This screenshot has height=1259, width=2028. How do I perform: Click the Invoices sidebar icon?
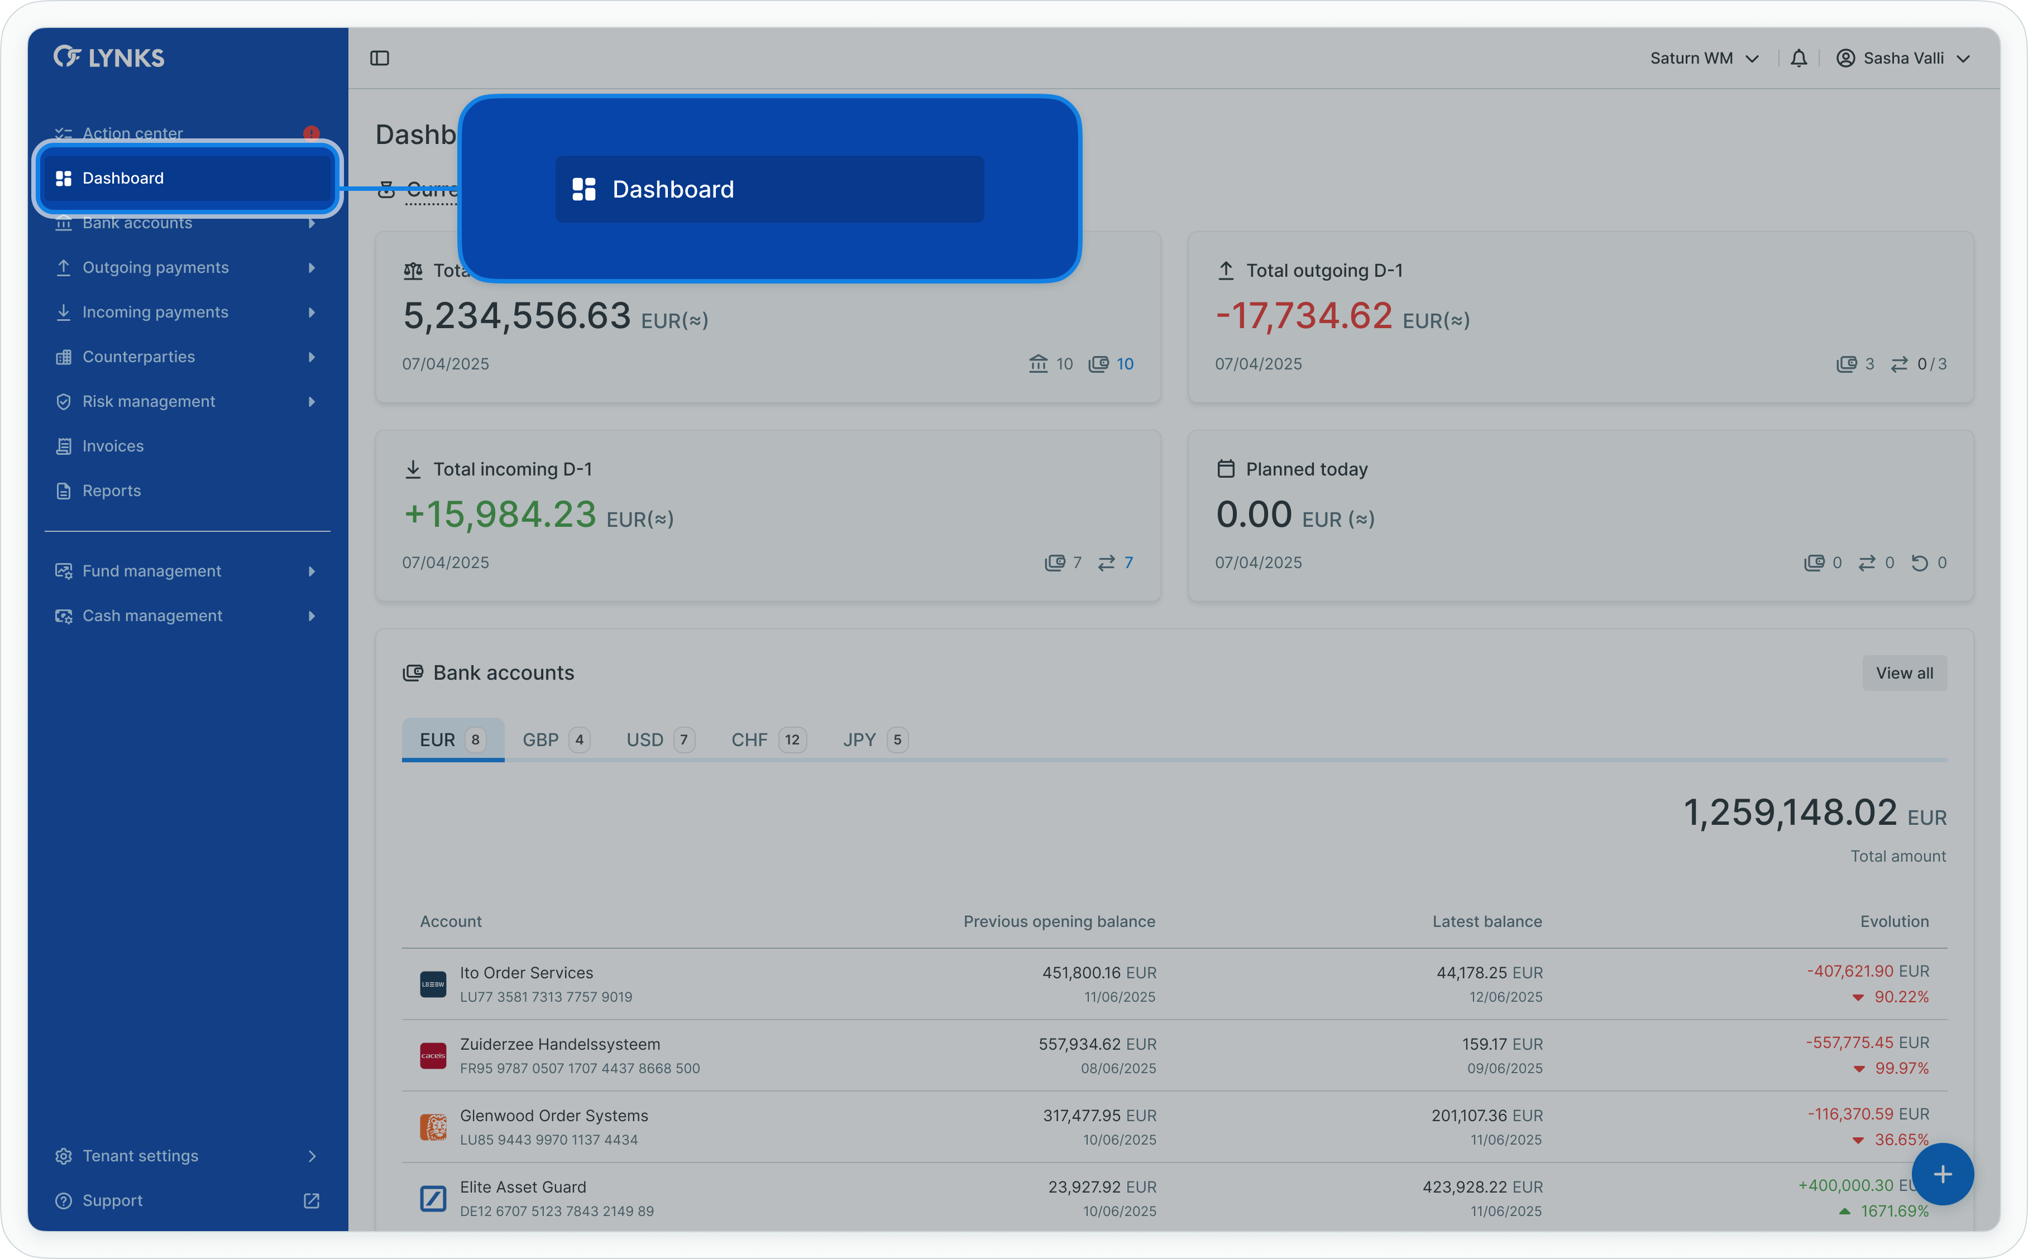point(63,446)
